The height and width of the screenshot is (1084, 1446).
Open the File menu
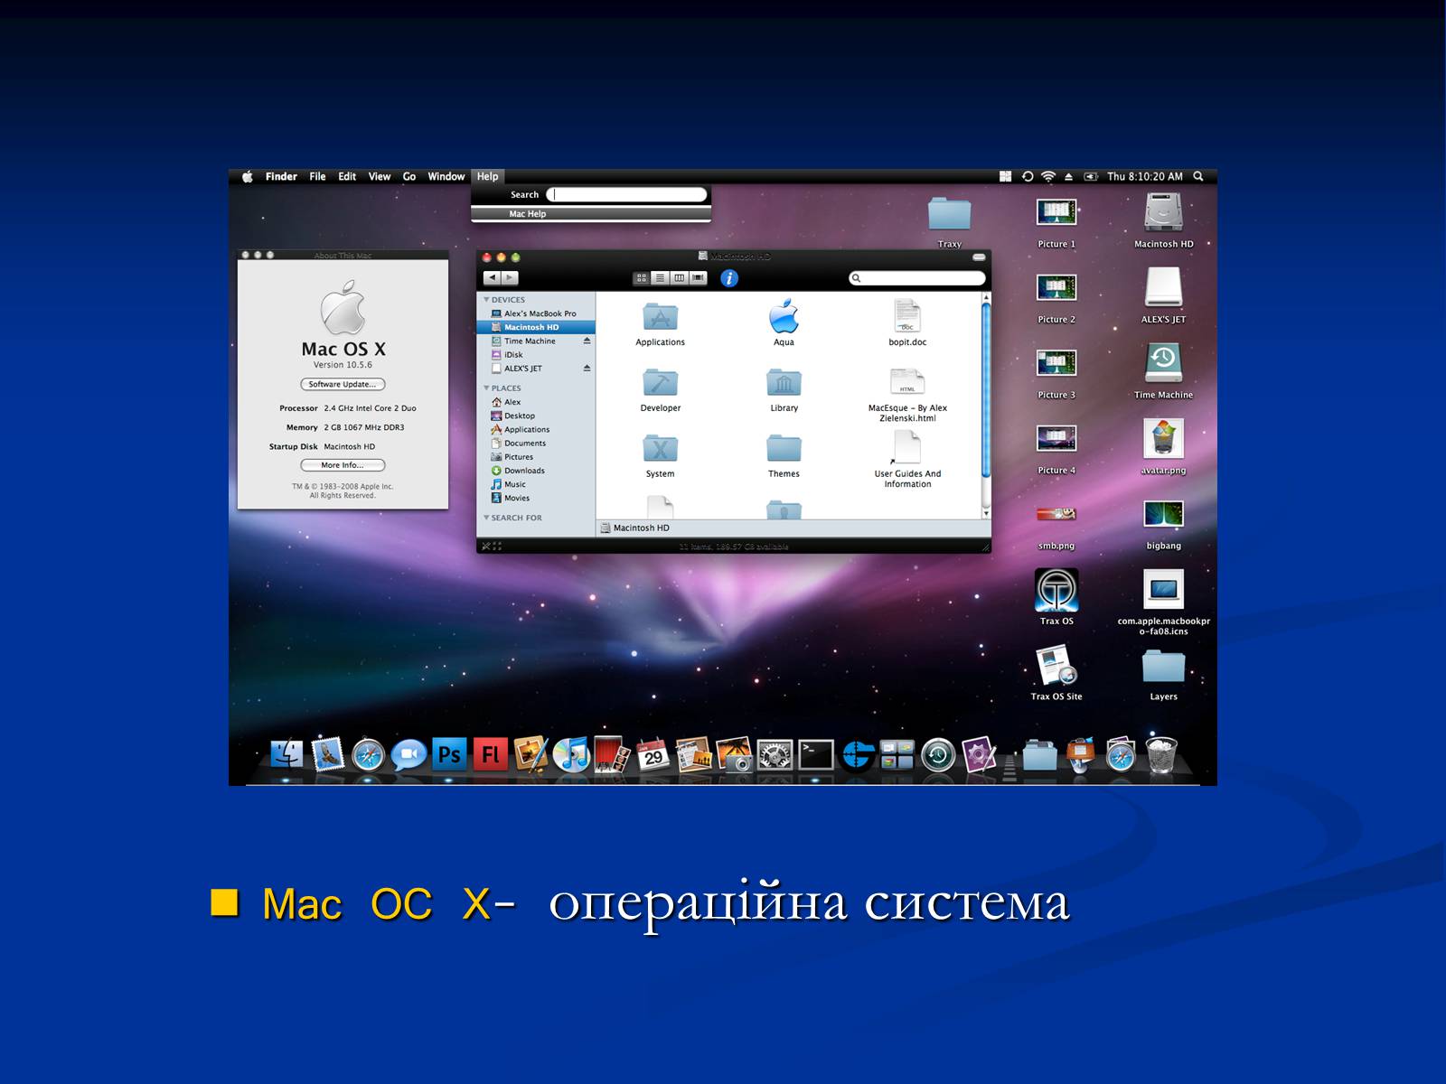[317, 176]
